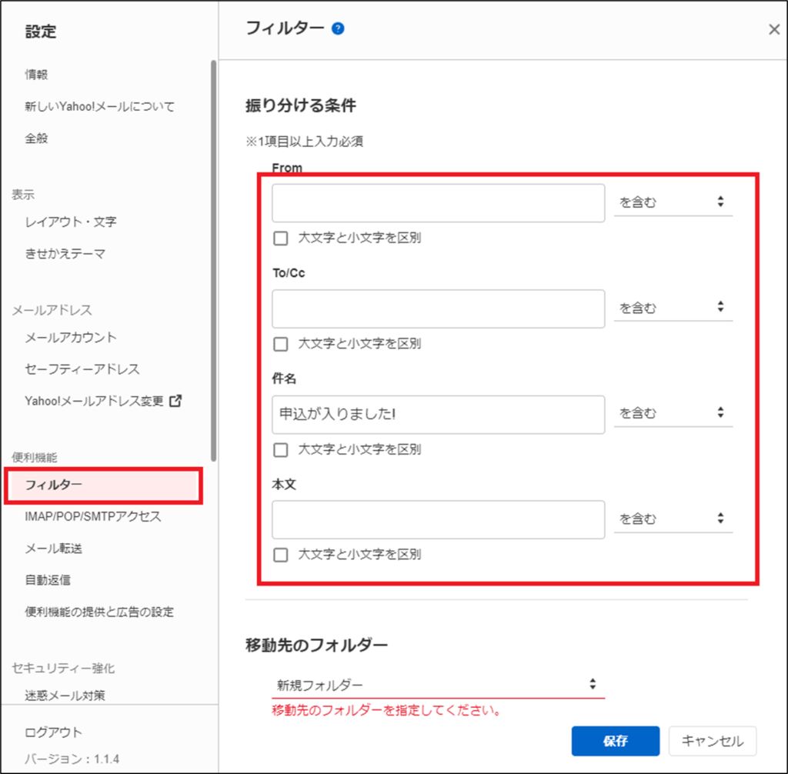Open IMAP/POP/SMTPアクセス settings
Screen dimensions: 788x774
coord(93,516)
